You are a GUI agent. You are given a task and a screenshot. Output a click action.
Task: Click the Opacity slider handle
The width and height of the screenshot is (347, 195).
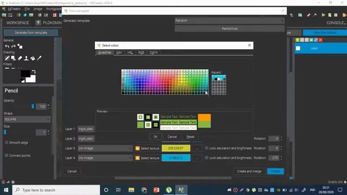(x=33, y=106)
